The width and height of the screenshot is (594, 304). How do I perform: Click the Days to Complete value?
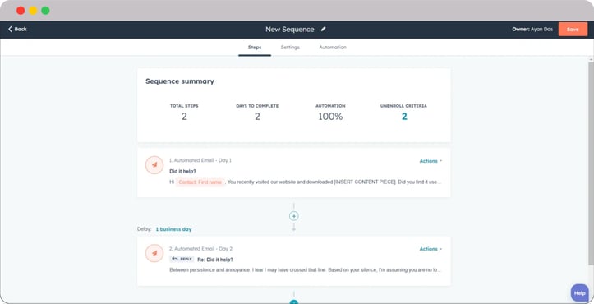[257, 117]
